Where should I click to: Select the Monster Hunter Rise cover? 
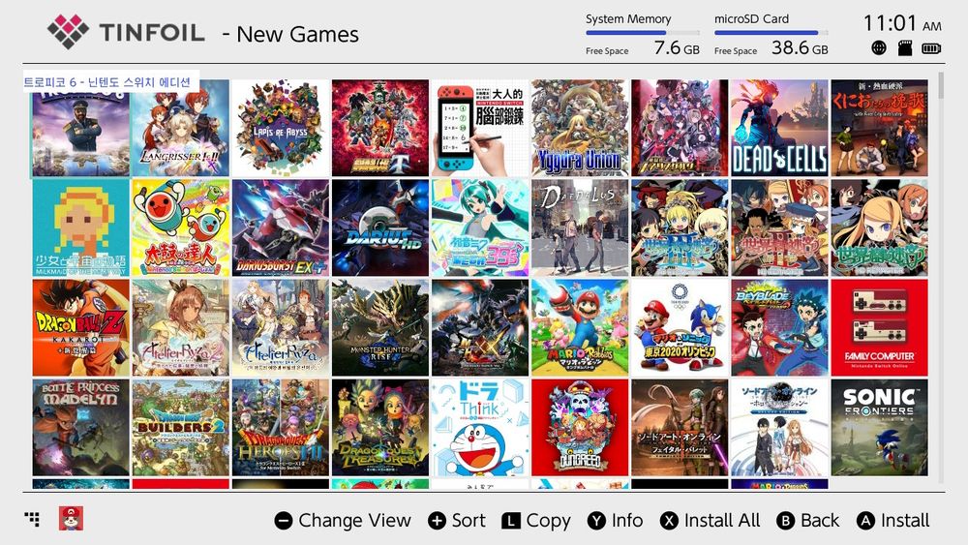380,327
